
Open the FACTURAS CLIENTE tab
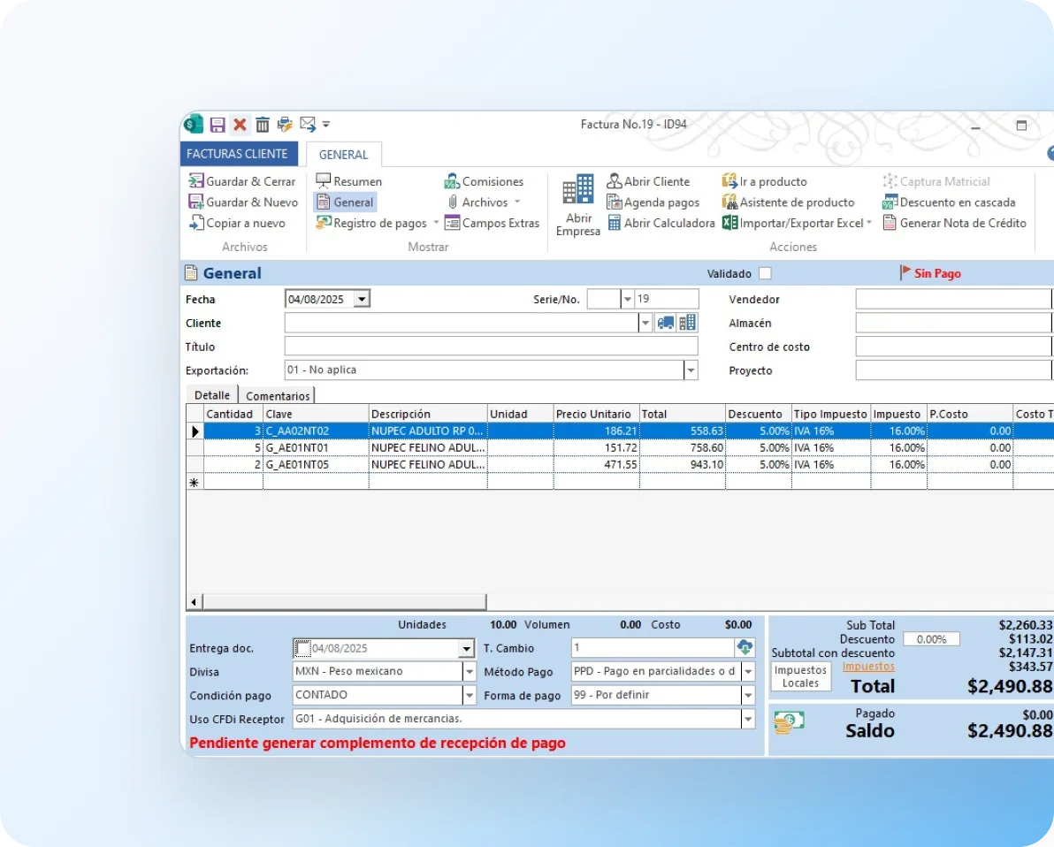click(237, 154)
